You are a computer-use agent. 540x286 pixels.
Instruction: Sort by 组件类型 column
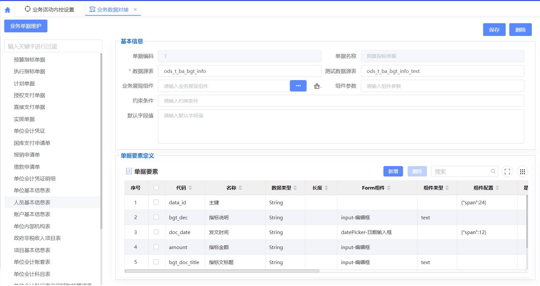[447, 188]
